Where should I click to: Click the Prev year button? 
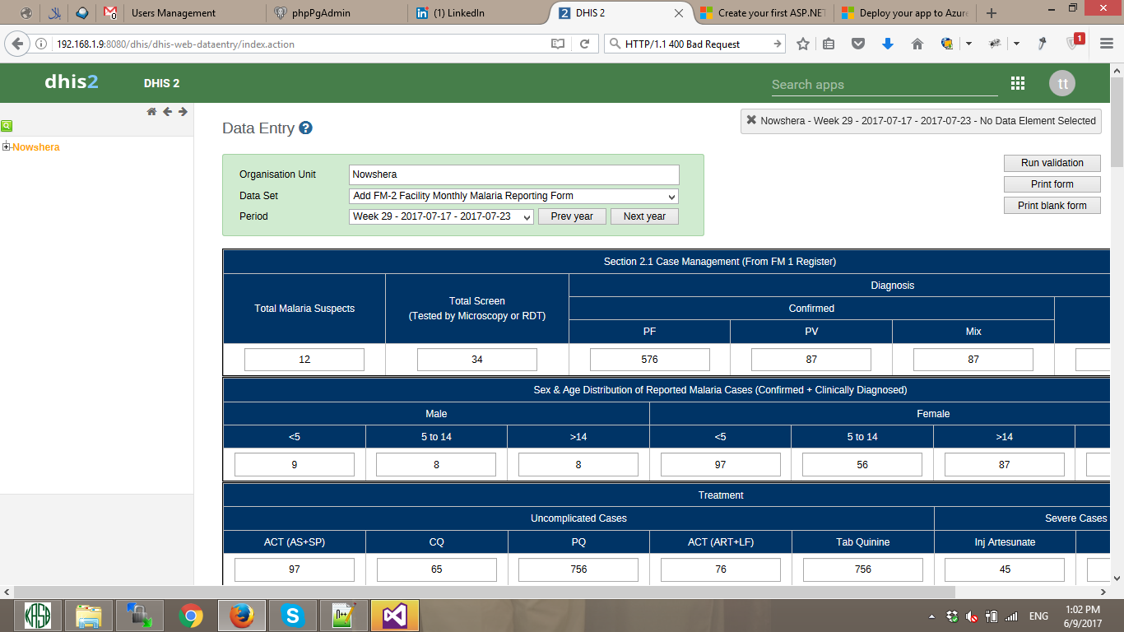click(x=572, y=216)
